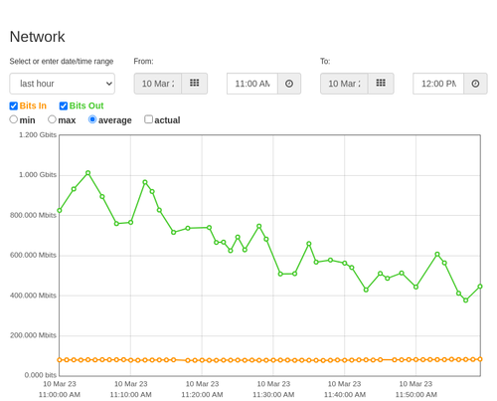497x401 pixels.
Task: Select the max radio button
Action: coord(52,119)
